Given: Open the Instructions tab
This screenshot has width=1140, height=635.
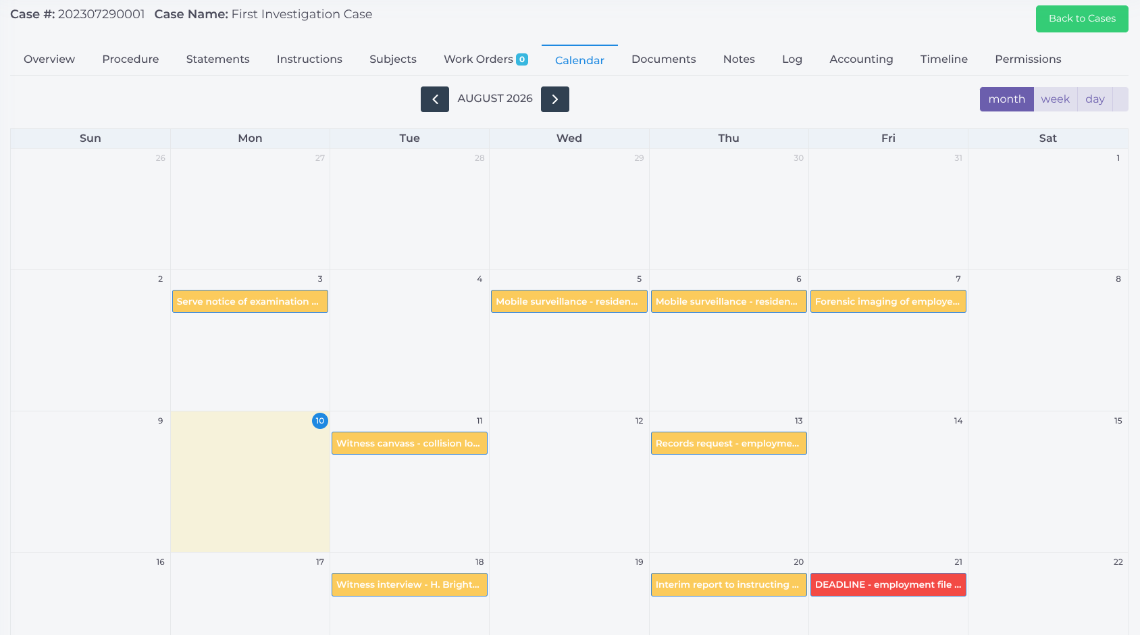Looking at the screenshot, I should (309, 59).
